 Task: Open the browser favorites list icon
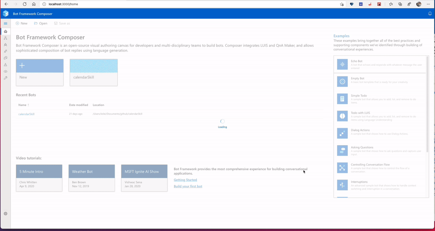coord(391,4)
